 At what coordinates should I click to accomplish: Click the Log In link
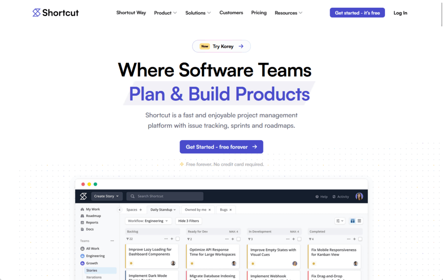tap(400, 13)
